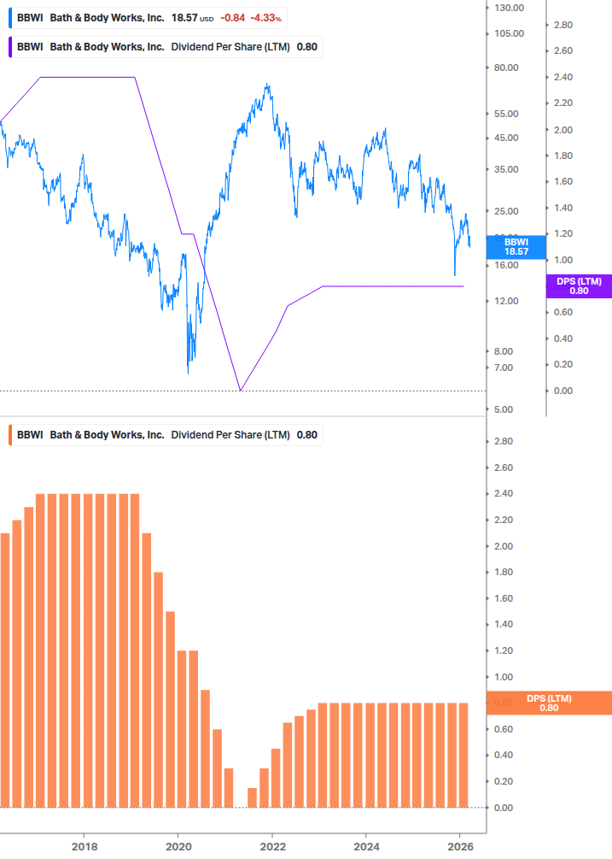Click the purple DPS (LTM) 0.80 axis tag
The height and width of the screenshot is (859, 612).
pos(579,285)
